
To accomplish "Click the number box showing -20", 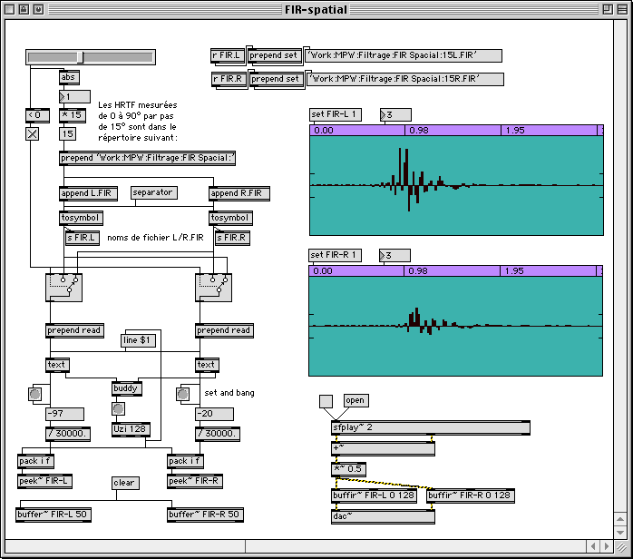I will 214,414.
